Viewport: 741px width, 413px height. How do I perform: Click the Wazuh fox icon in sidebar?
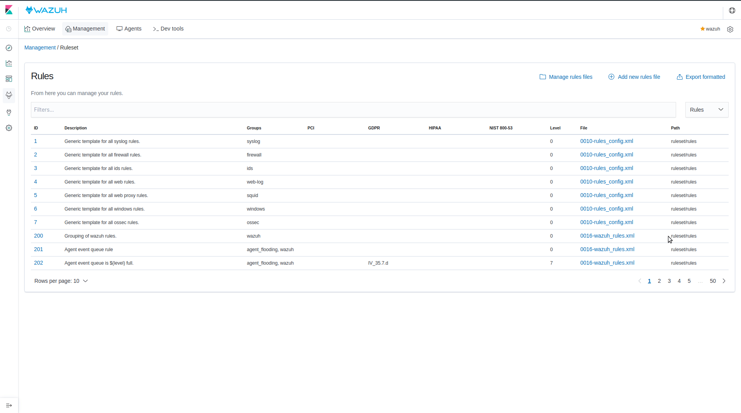pyautogui.click(x=9, y=95)
